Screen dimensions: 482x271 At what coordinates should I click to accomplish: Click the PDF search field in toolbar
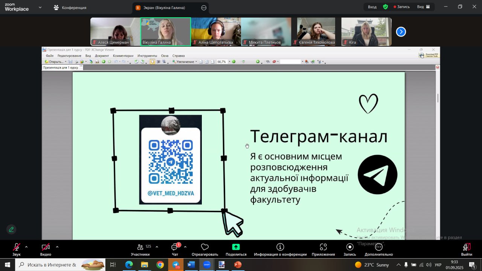[290, 62]
